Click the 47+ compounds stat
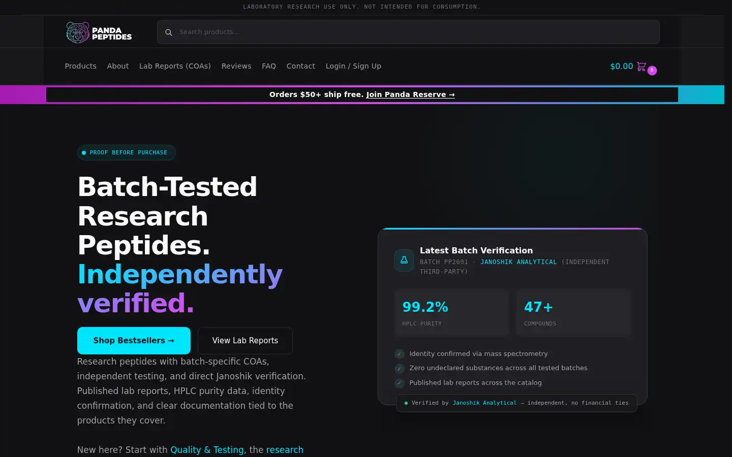 (573, 313)
